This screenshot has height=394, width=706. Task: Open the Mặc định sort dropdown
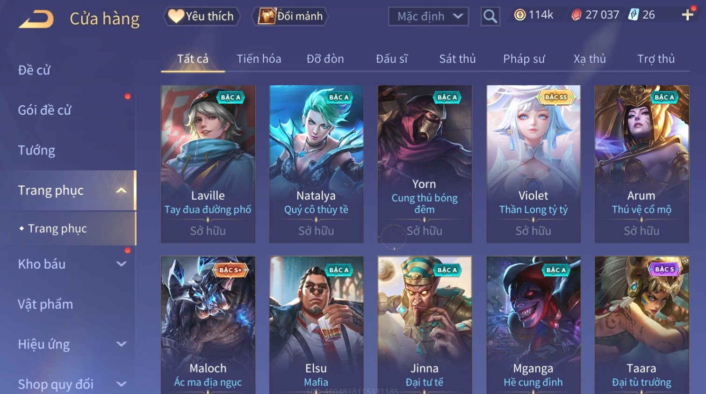429,16
